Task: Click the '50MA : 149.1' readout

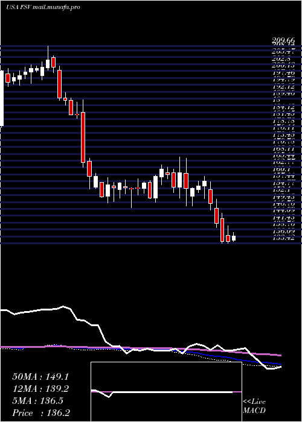Action: coord(40,377)
